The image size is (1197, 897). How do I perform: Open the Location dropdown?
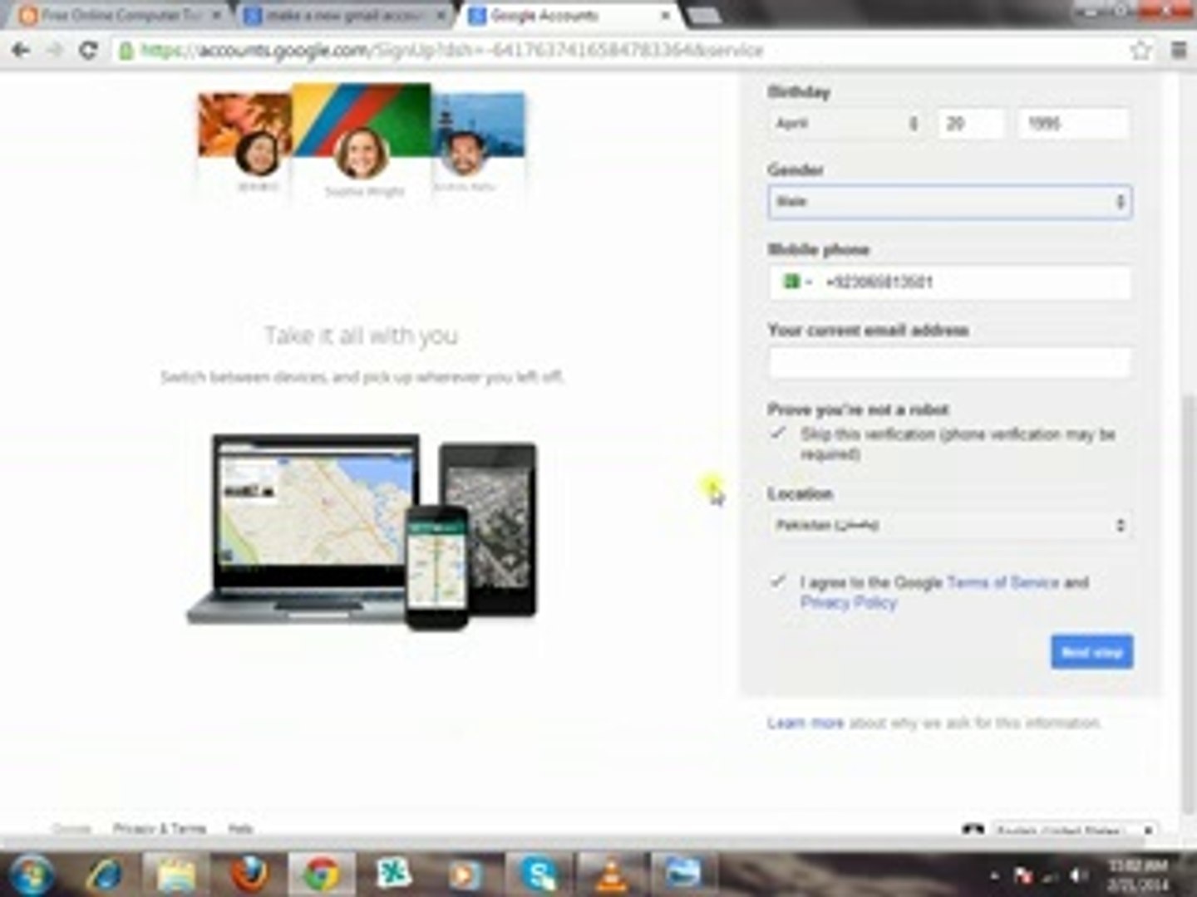click(x=949, y=525)
